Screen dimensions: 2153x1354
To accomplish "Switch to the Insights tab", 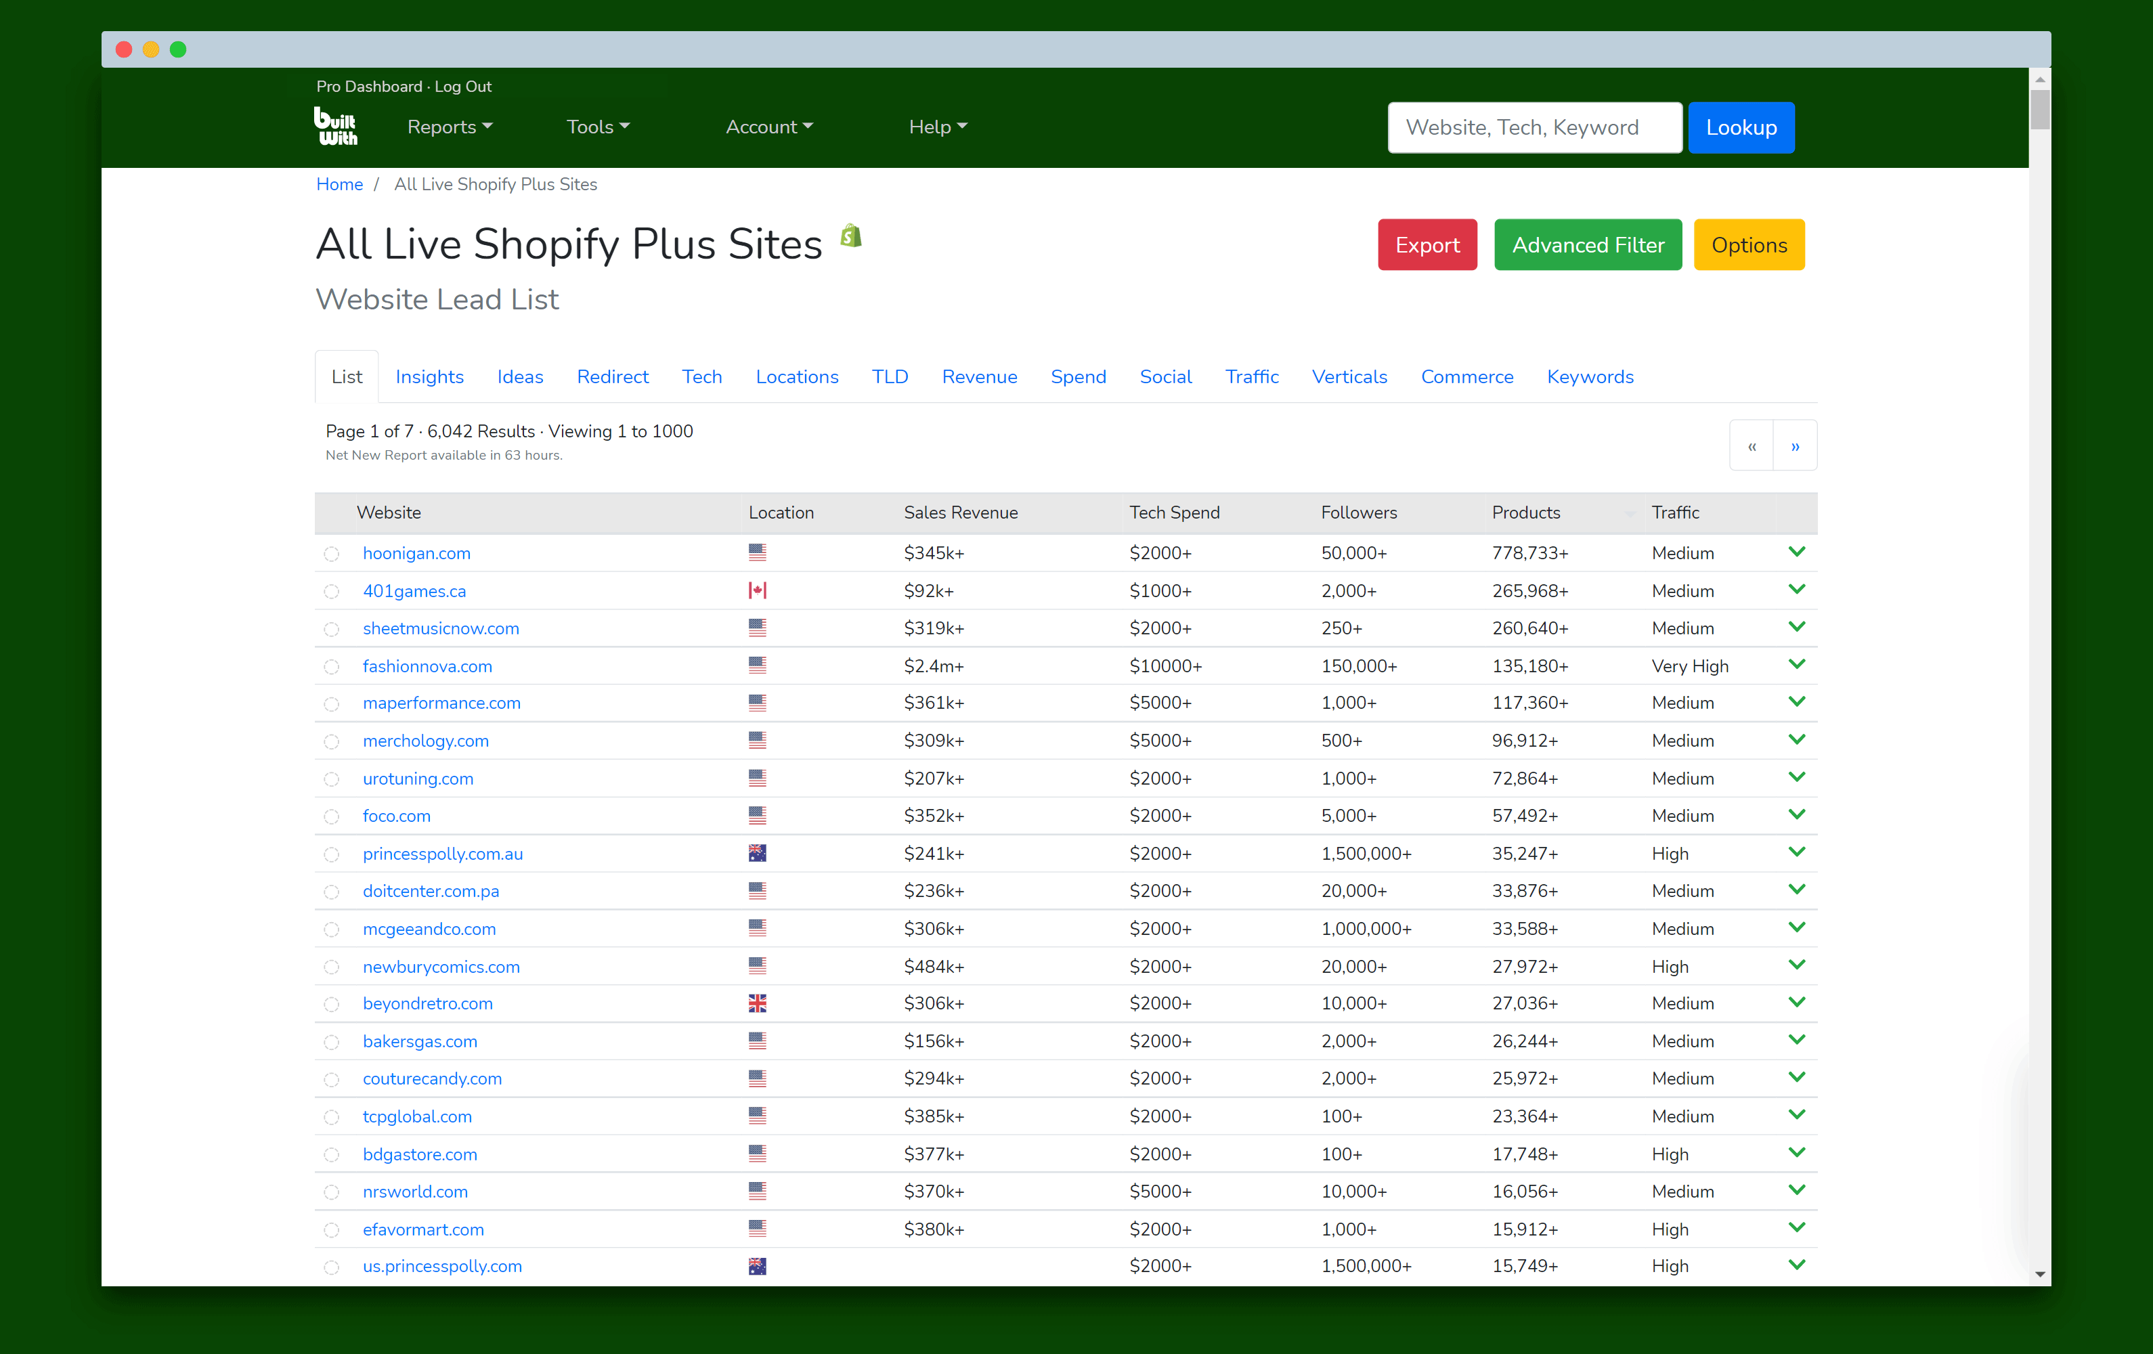I will [429, 376].
